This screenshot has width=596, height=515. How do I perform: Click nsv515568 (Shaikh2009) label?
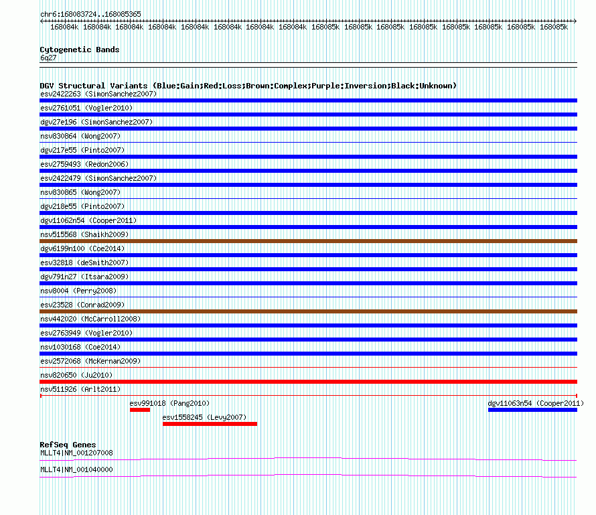click(x=84, y=234)
